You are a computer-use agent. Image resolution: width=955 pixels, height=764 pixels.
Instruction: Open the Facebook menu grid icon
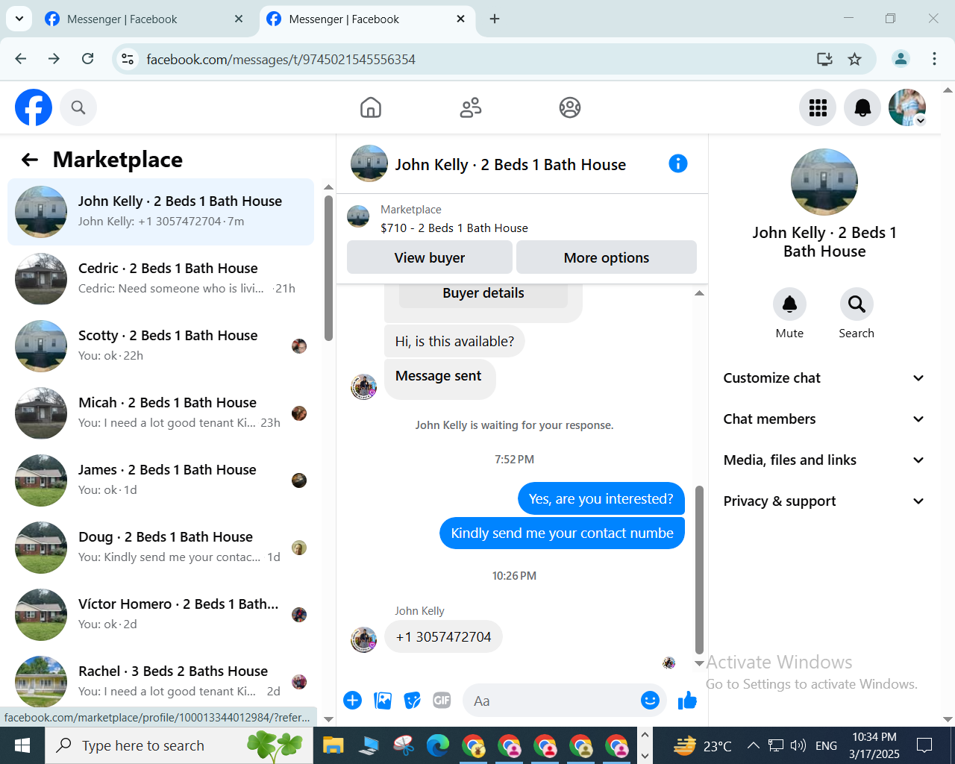818,107
